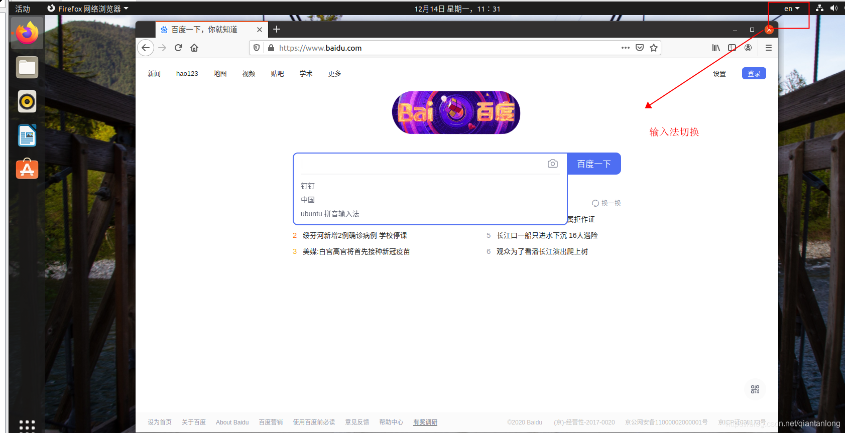Show site security padlock info
The width and height of the screenshot is (845, 433).
pos(271,48)
